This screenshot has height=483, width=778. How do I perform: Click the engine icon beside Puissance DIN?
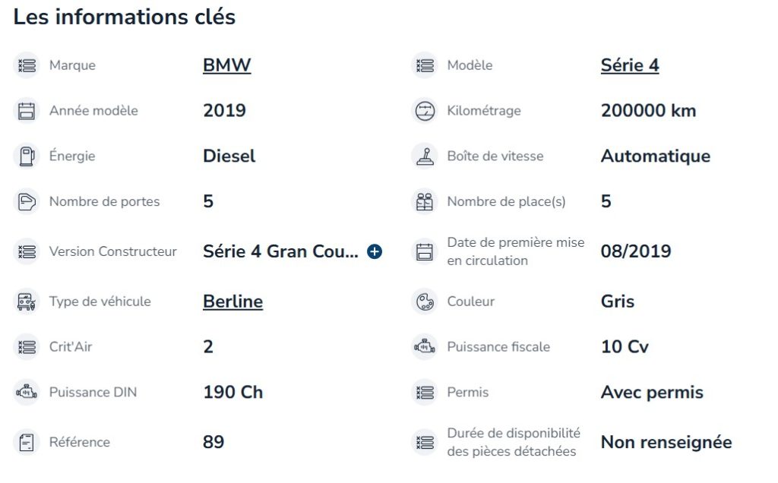pos(27,393)
